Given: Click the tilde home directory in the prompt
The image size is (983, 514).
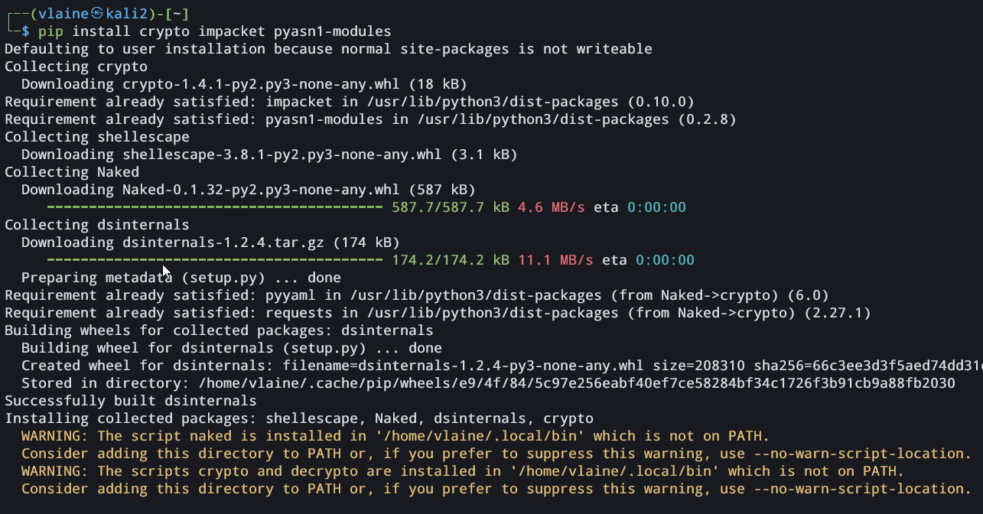Looking at the screenshot, I should 173,14.
